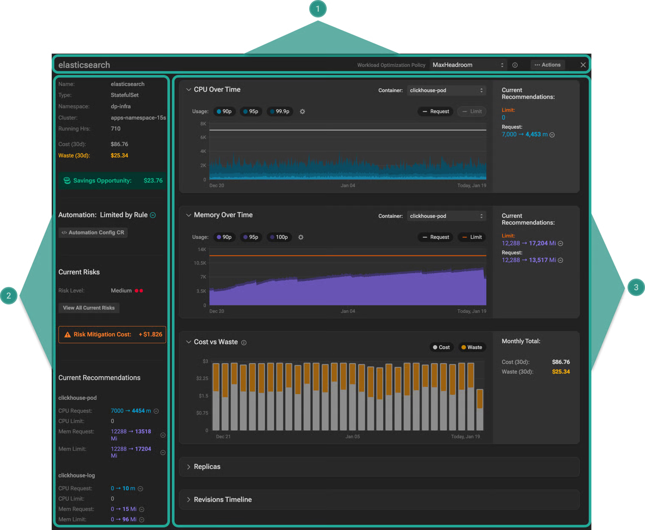Click the clickhouse-pod container heading
The width and height of the screenshot is (645, 530).
tap(78, 398)
